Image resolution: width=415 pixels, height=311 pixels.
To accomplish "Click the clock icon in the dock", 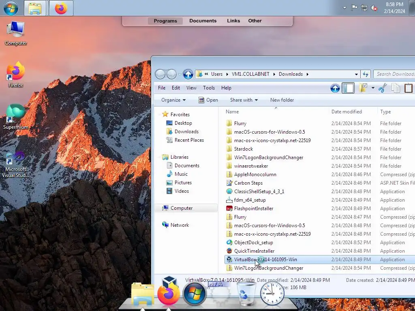I will 272,294.
